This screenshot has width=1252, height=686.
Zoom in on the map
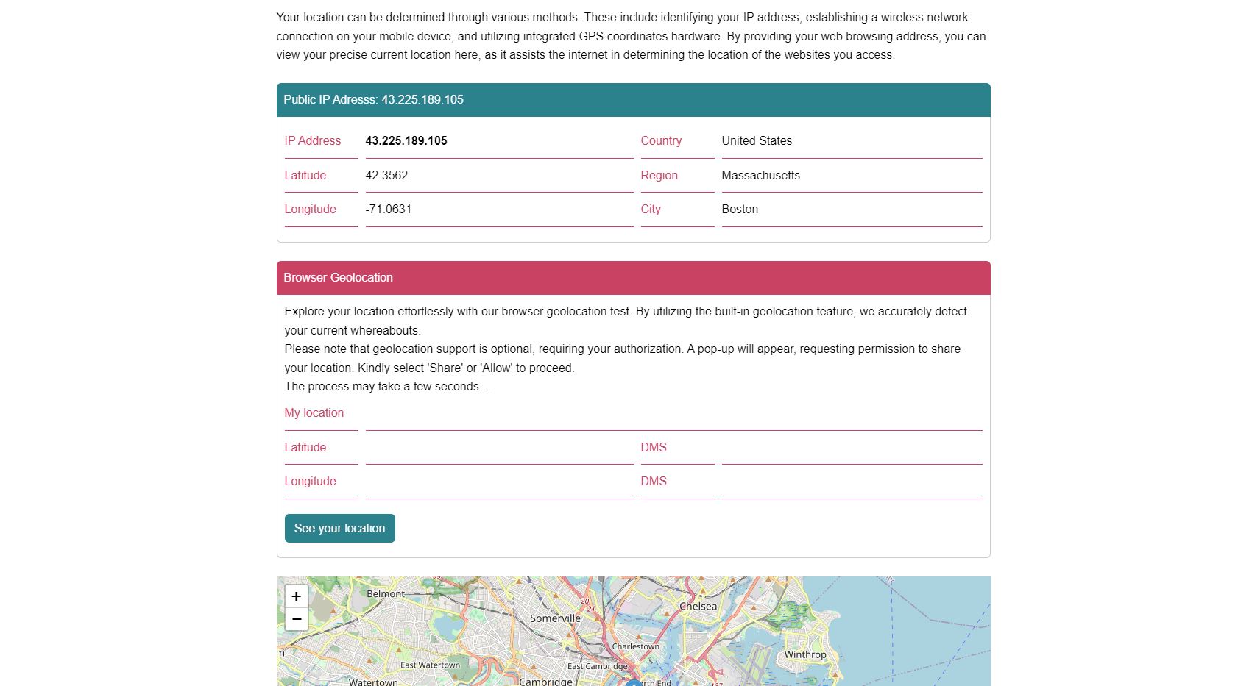click(x=296, y=596)
